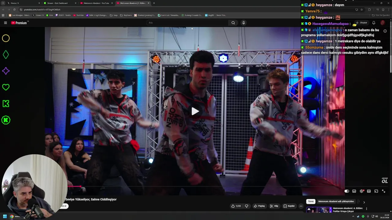Screen dimensions: 392x220
Task: Open the tab search dropdown arrow
Action: point(3,3)
